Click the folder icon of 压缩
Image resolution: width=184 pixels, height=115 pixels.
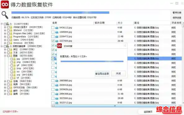point(11,81)
